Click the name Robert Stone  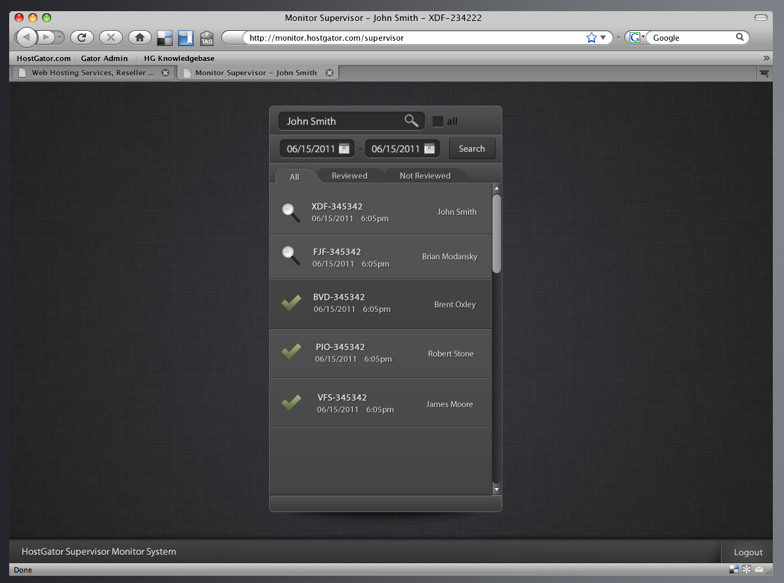point(450,353)
